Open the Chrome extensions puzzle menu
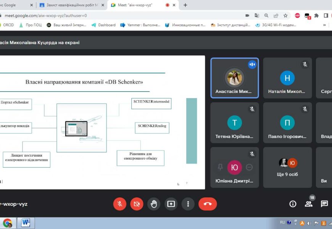This screenshot has height=229, width=332. (316, 16)
